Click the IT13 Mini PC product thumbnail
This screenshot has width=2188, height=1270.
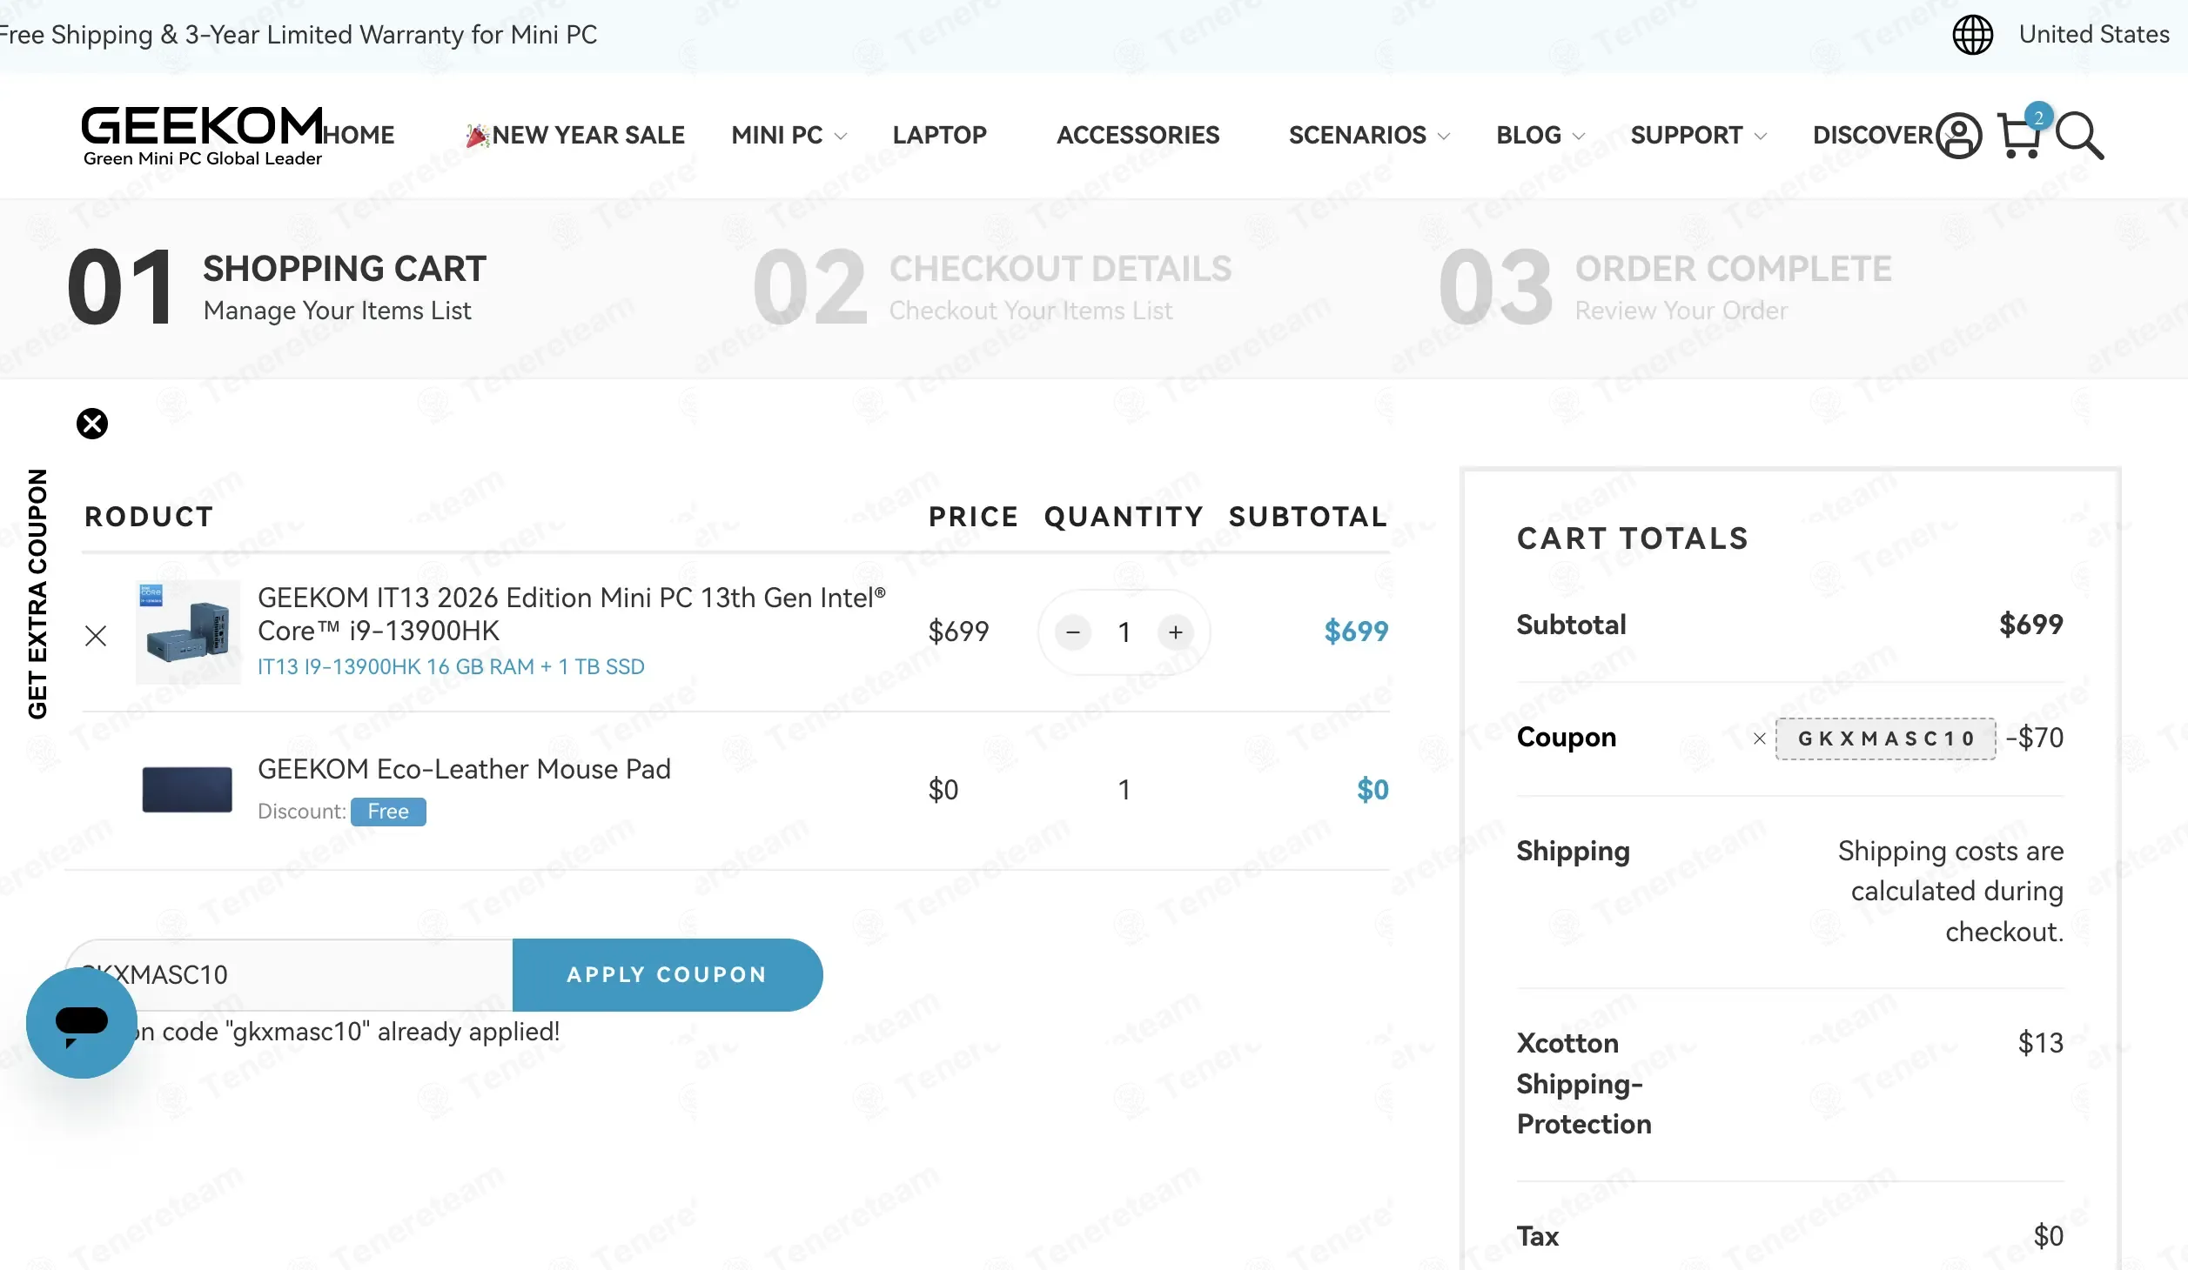(188, 632)
